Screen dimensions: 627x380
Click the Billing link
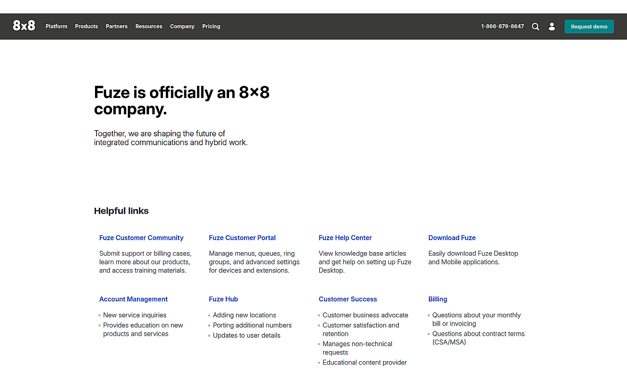tap(437, 299)
